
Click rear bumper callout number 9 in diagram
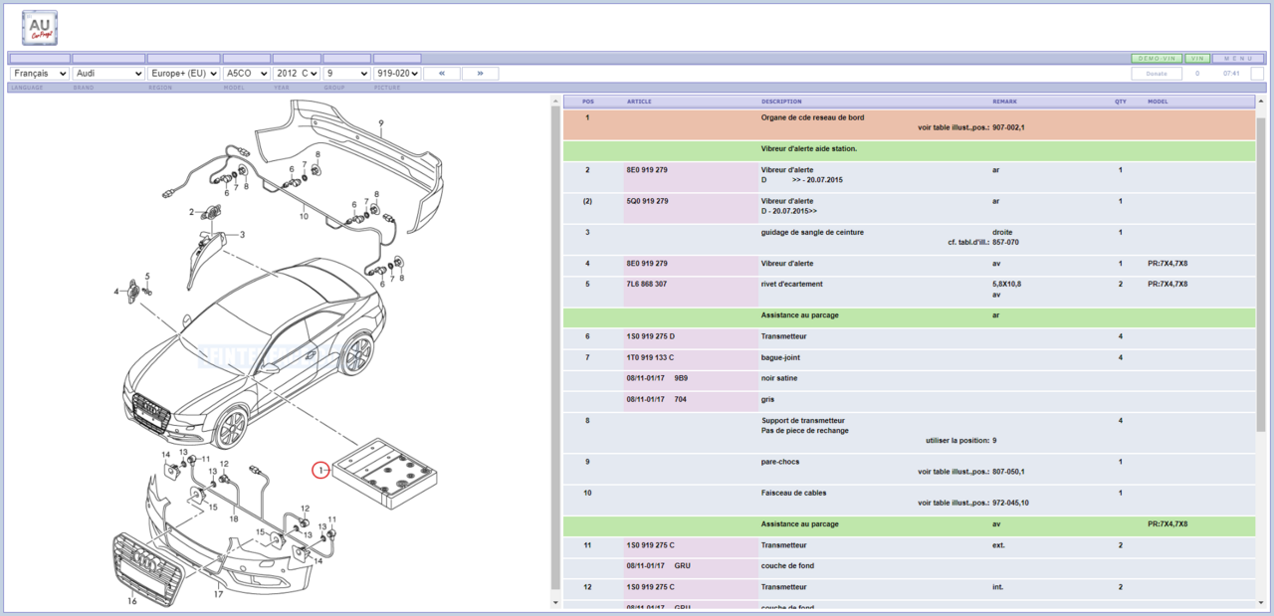380,122
